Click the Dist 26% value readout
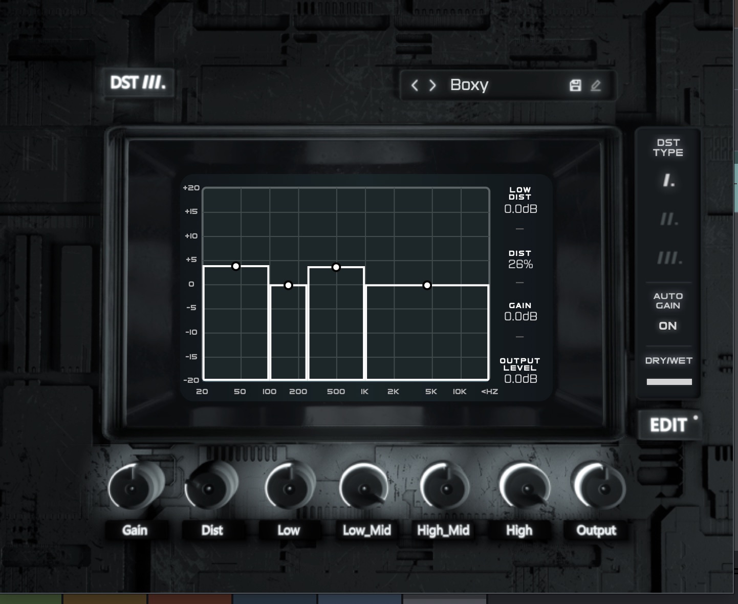Image resolution: width=738 pixels, height=604 pixels. tap(520, 264)
